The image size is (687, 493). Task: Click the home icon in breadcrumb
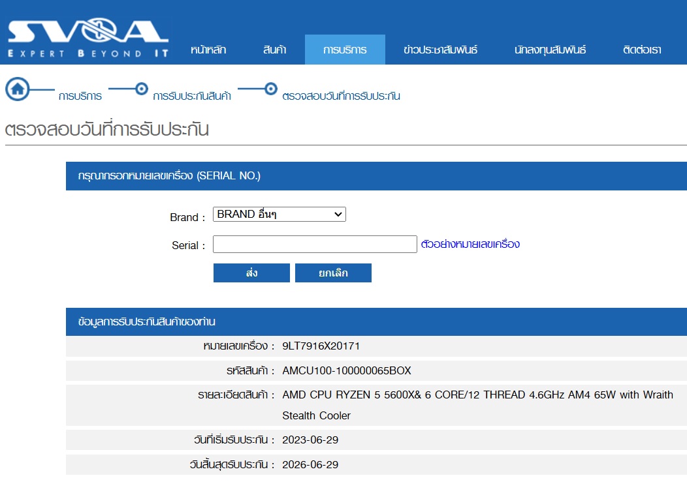(18, 89)
